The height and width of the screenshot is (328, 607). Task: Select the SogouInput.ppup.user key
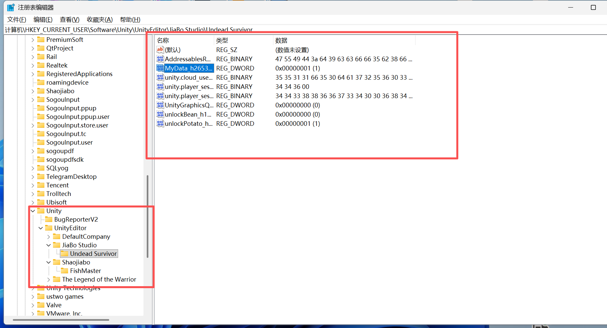(x=78, y=117)
